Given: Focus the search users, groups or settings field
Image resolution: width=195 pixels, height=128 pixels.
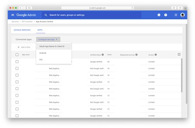Looking at the screenshot, I should click(x=91, y=15).
